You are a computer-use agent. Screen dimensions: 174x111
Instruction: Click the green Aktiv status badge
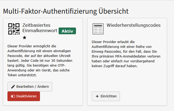click(x=67, y=31)
